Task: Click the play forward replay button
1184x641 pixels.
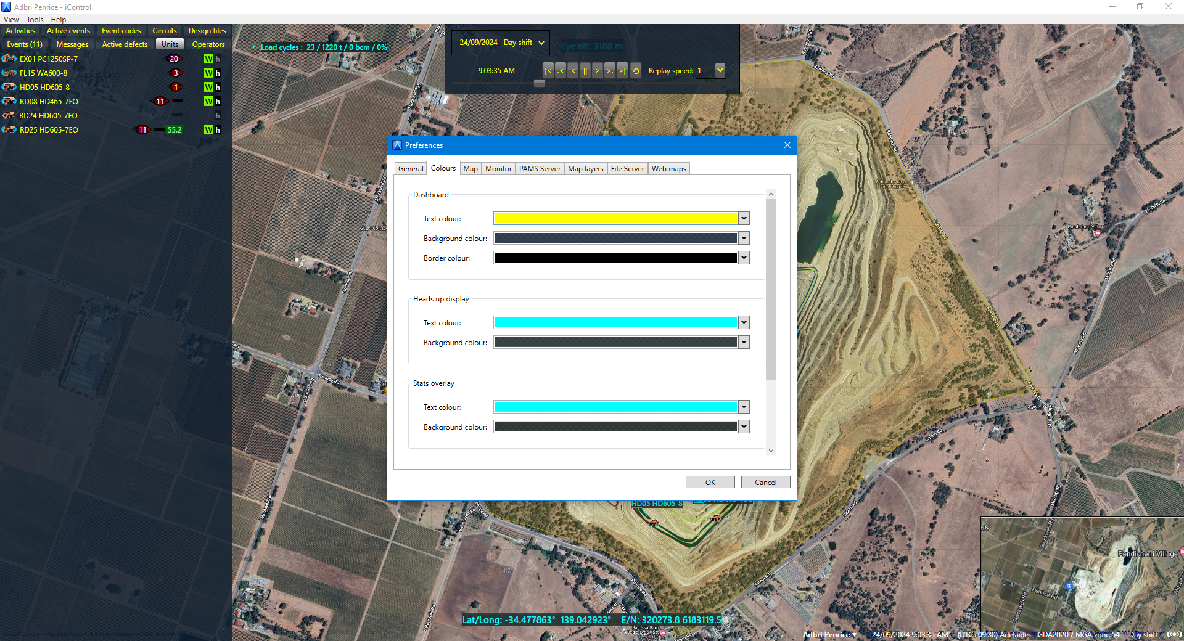Action: [x=597, y=71]
